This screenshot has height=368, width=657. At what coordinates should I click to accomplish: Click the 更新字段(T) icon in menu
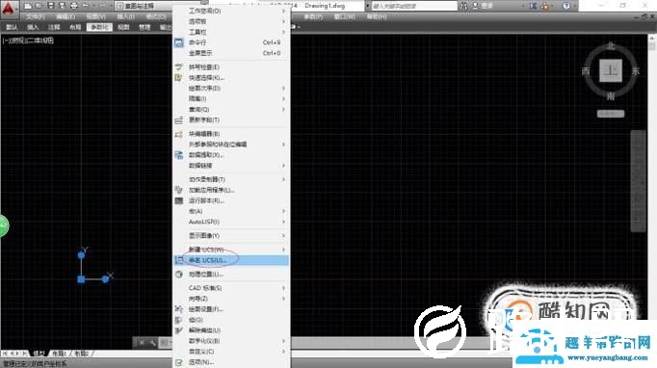point(179,119)
